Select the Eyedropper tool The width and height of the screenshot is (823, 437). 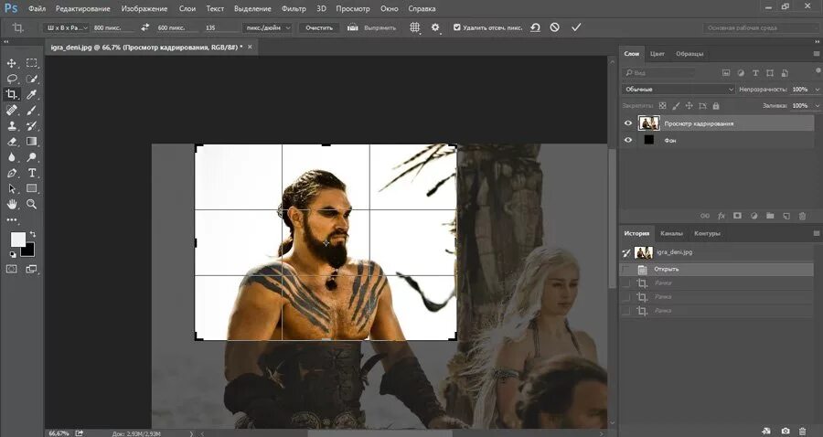pos(32,94)
